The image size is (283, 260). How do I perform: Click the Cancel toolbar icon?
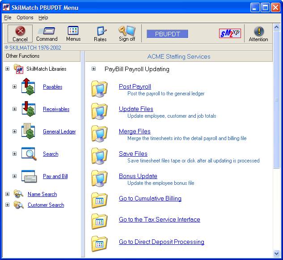coord(20,31)
